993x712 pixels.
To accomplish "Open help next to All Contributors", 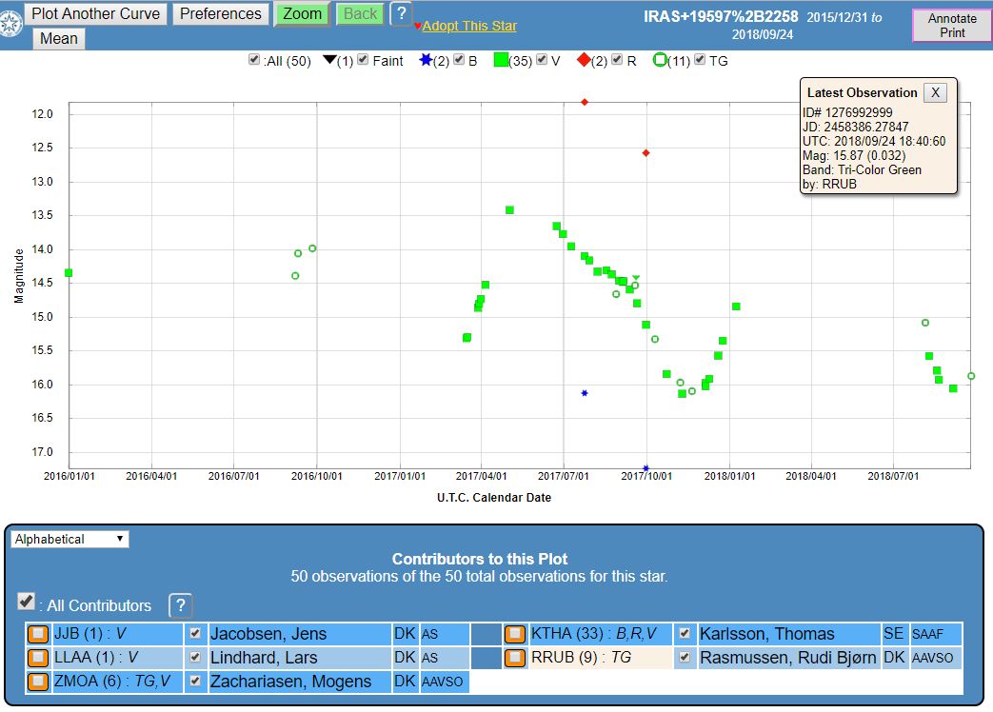I will tap(180, 605).
